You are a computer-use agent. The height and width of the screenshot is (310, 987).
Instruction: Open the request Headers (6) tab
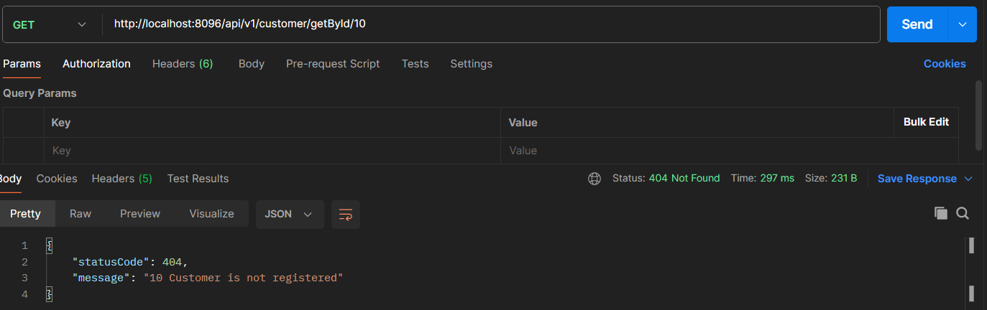(x=183, y=64)
